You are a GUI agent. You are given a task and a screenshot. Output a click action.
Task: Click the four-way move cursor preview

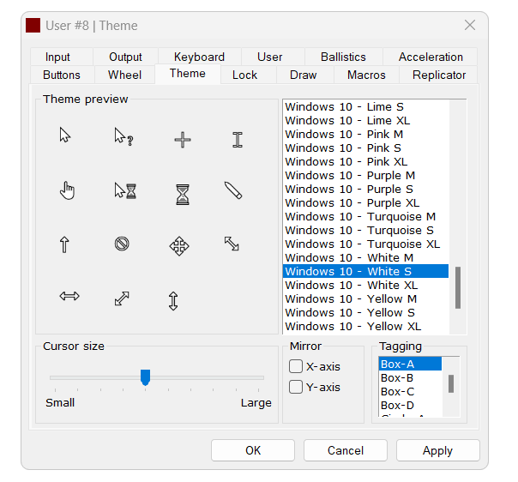(179, 247)
